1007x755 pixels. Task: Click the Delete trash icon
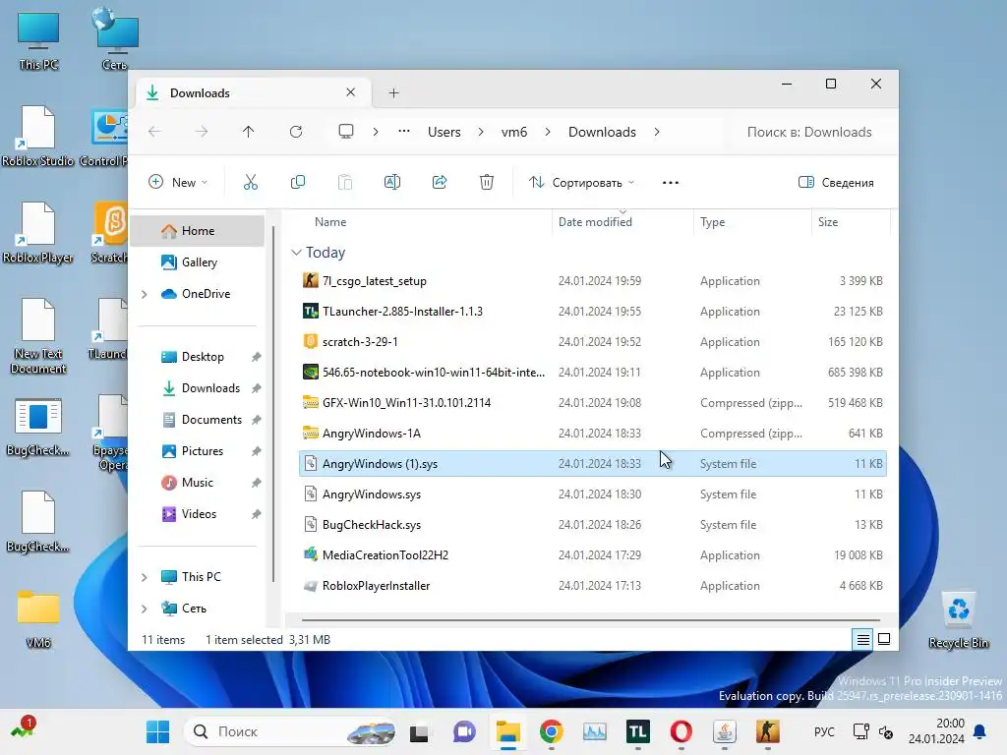tap(486, 182)
